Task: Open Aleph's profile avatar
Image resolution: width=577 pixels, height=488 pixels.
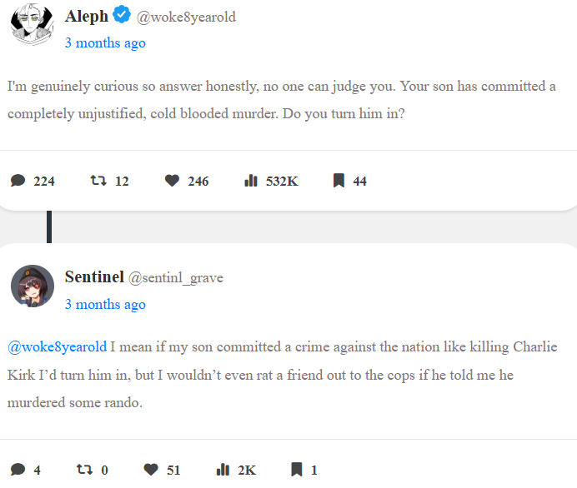Action: click(x=32, y=25)
